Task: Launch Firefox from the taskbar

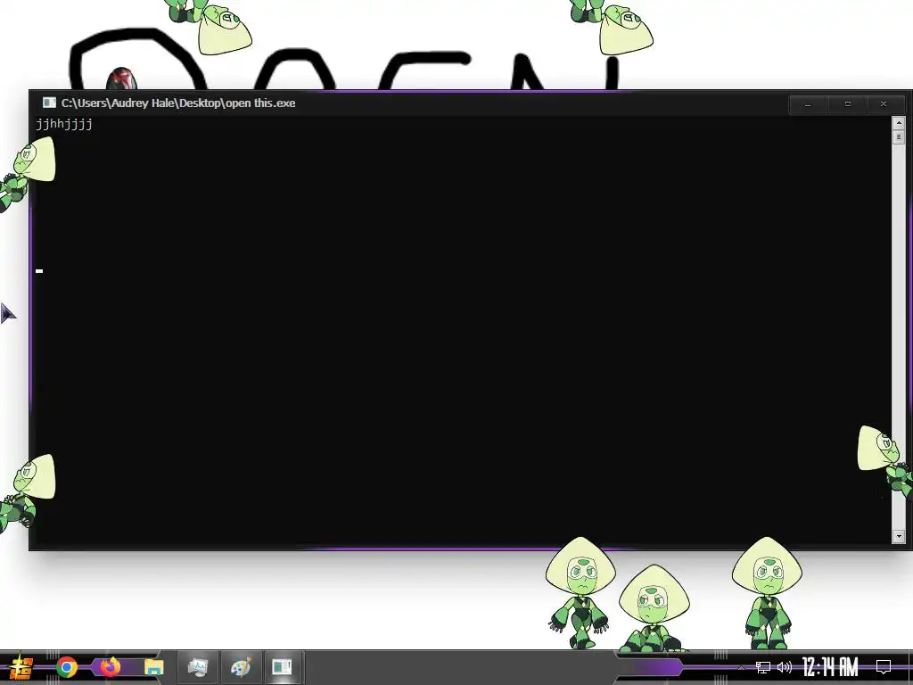Action: pos(110,666)
